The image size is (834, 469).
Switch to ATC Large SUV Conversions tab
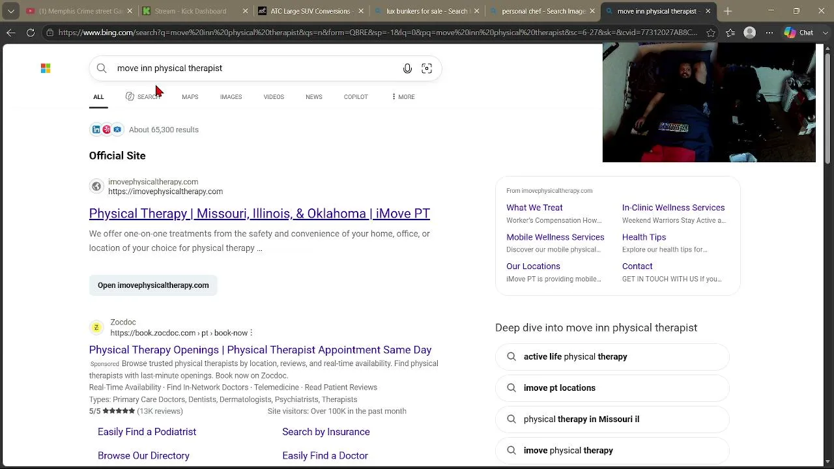click(x=311, y=11)
